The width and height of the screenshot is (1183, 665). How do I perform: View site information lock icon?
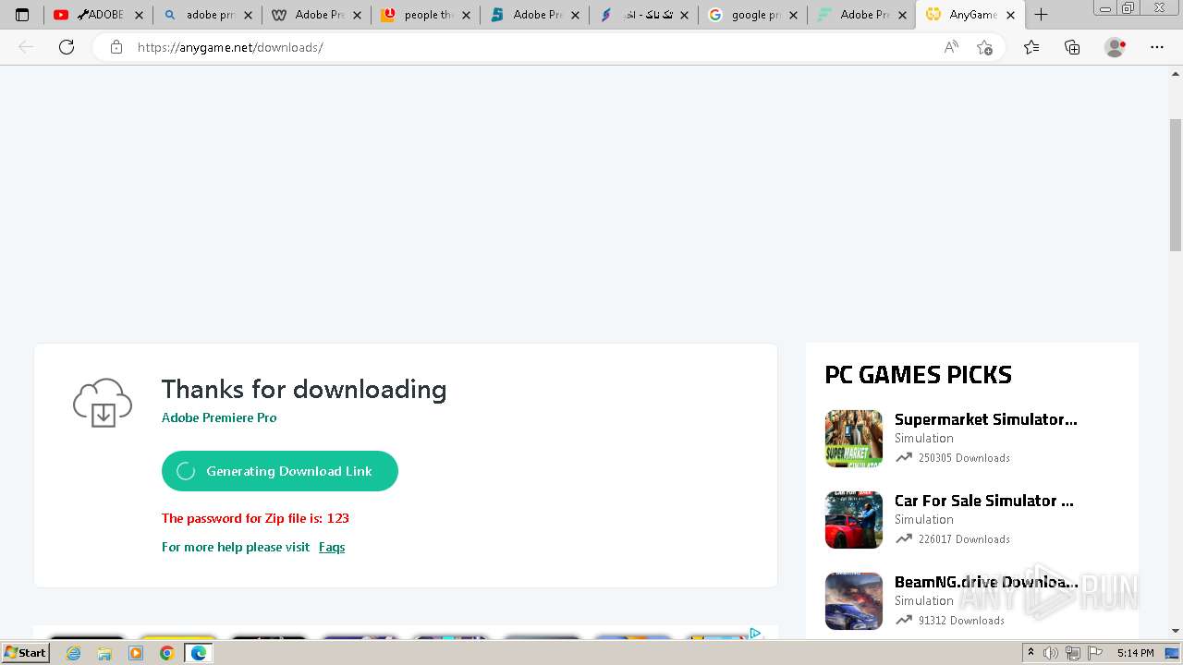tap(116, 47)
